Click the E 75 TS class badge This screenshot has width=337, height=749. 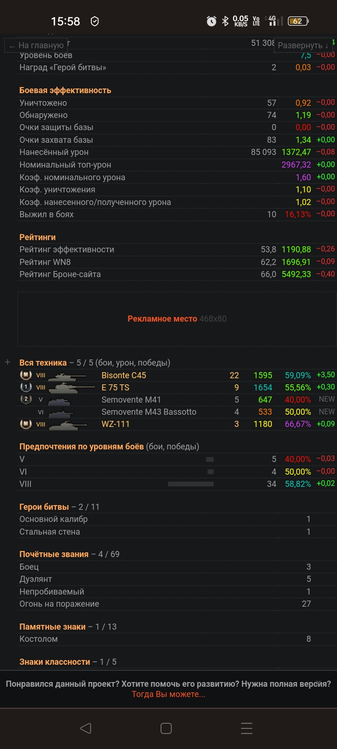(x=26, y=388)
